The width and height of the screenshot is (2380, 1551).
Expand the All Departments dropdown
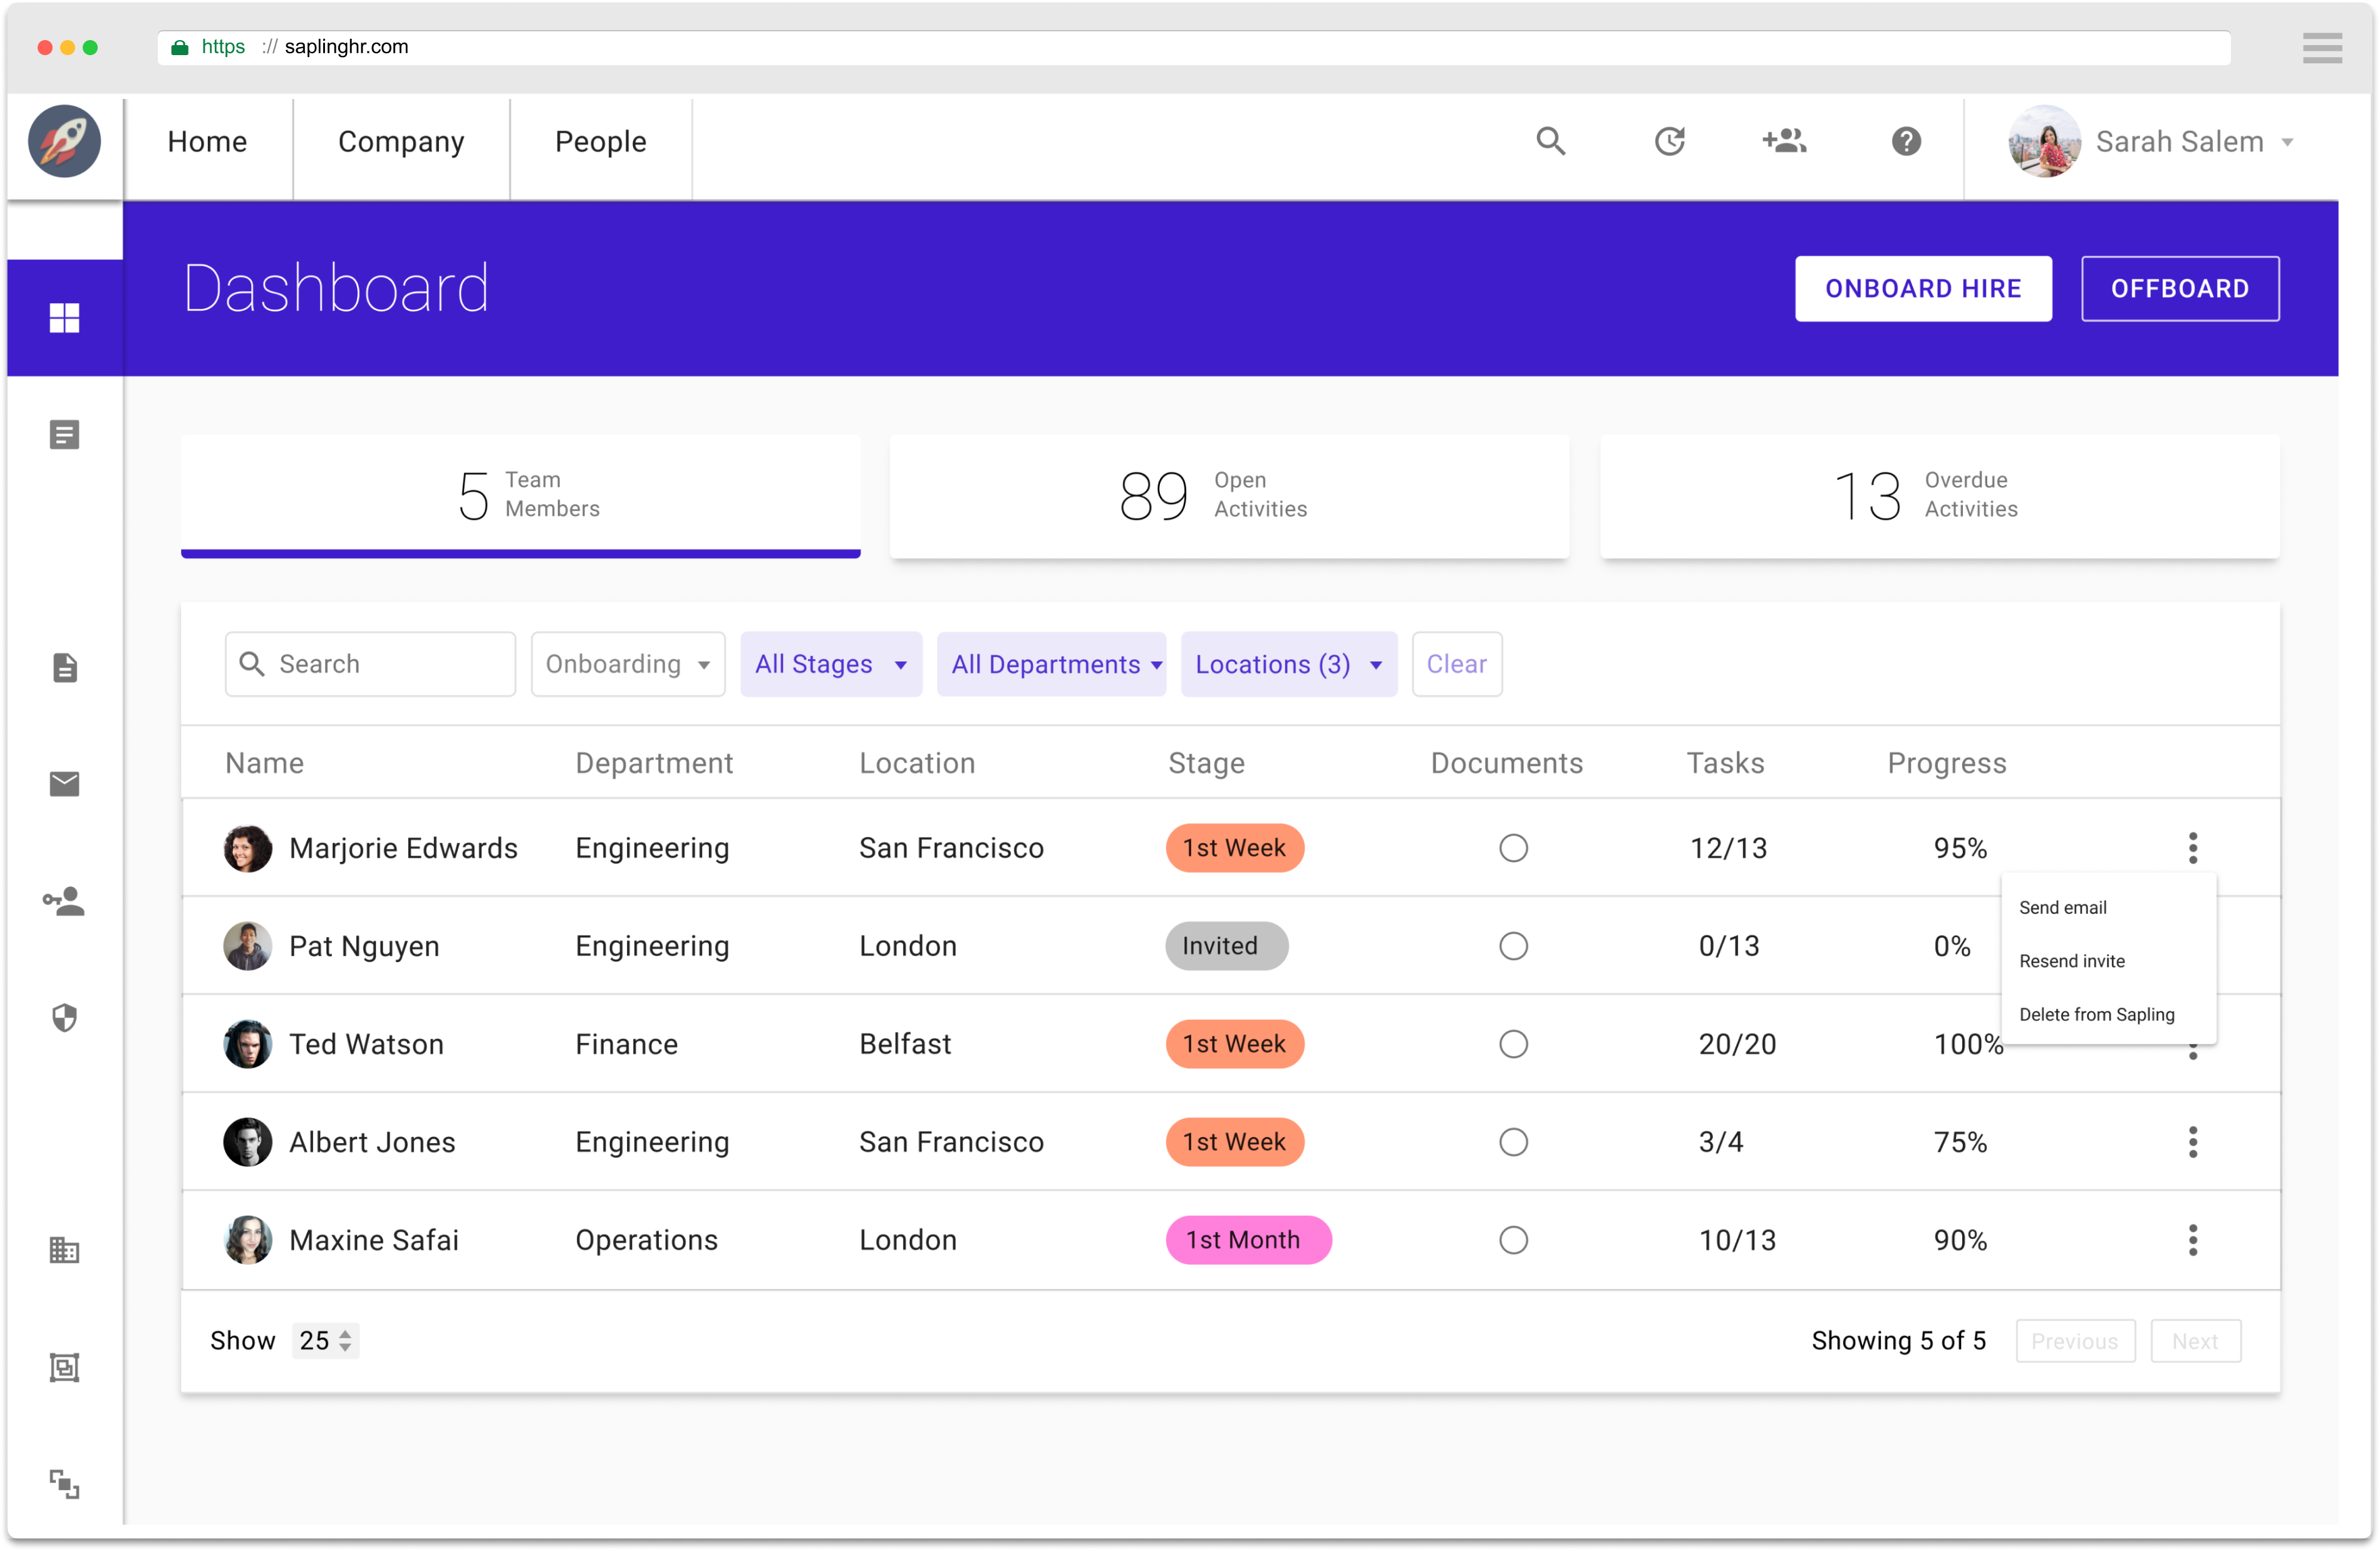[x=1051, y=664]
